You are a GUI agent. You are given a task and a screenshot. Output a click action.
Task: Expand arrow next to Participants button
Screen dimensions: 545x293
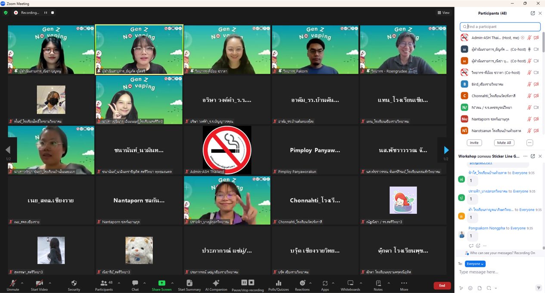pyautogui.click(x=119, y=283)
